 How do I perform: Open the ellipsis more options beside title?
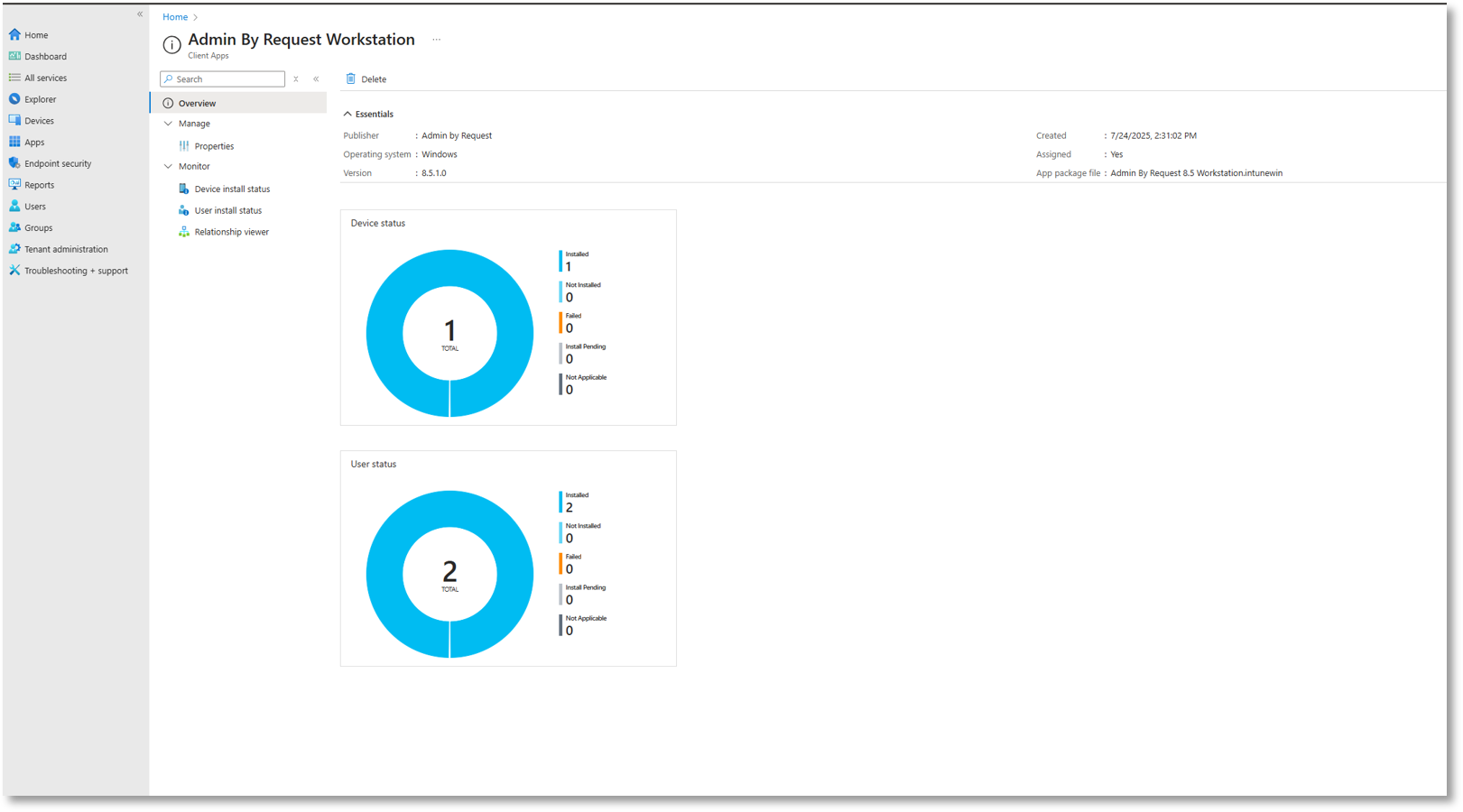tap(436, 40)
